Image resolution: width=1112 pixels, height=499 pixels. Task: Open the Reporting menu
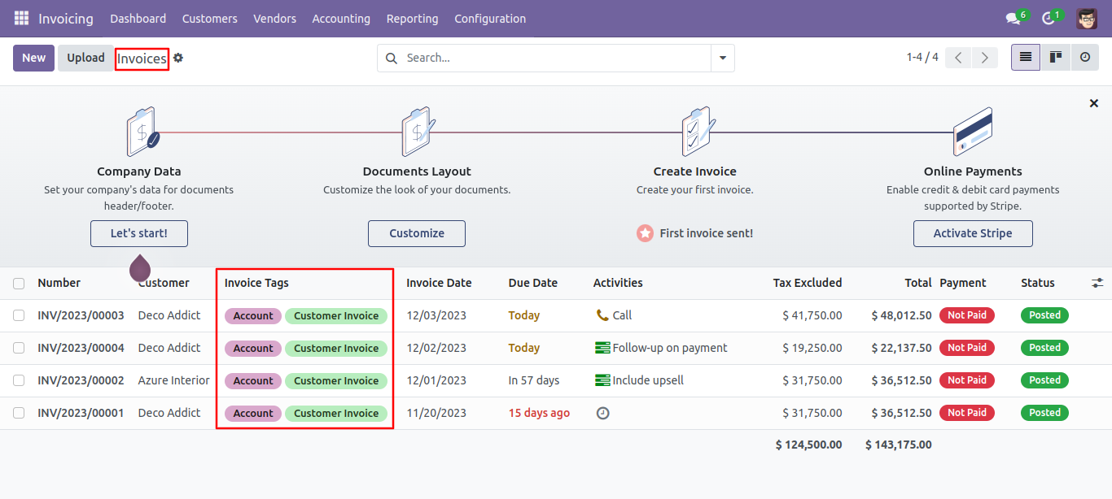(413, 18)
